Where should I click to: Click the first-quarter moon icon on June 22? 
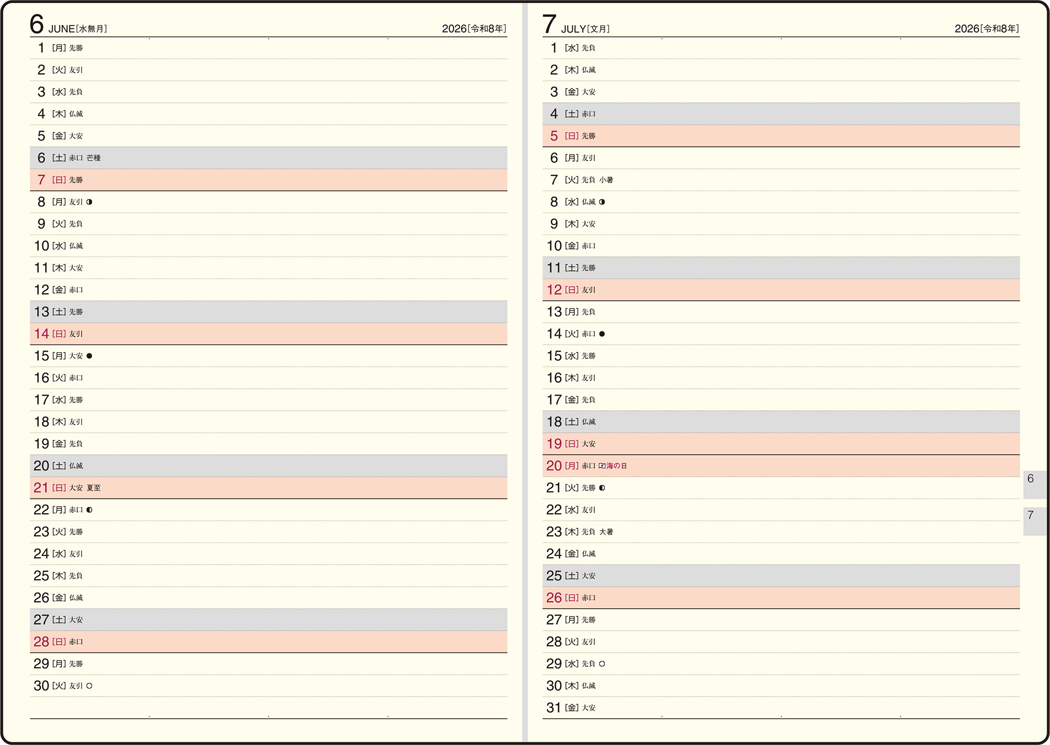(89, 510)
